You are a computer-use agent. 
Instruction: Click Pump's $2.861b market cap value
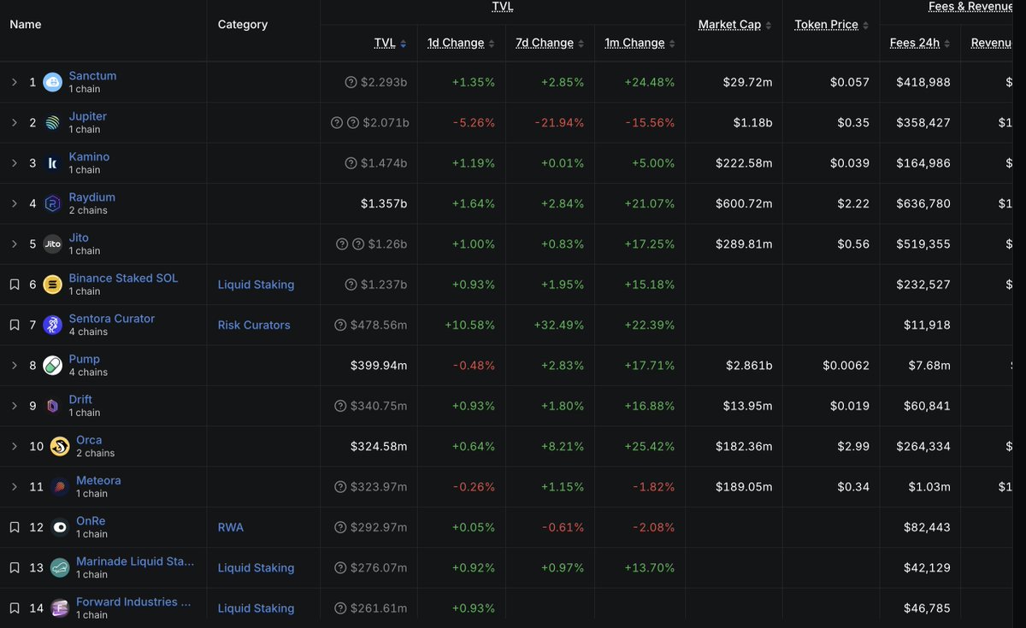click(x=749, y=366)
